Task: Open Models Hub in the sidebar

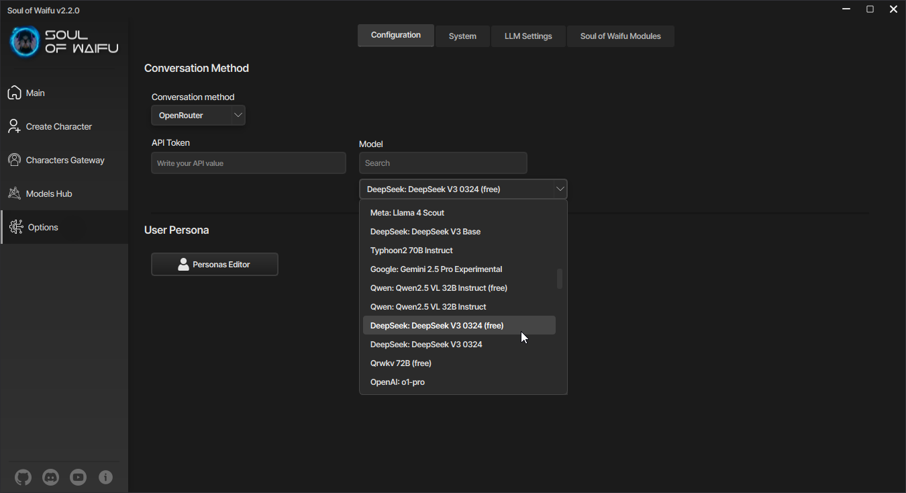Action: click(x=64, y=193)
